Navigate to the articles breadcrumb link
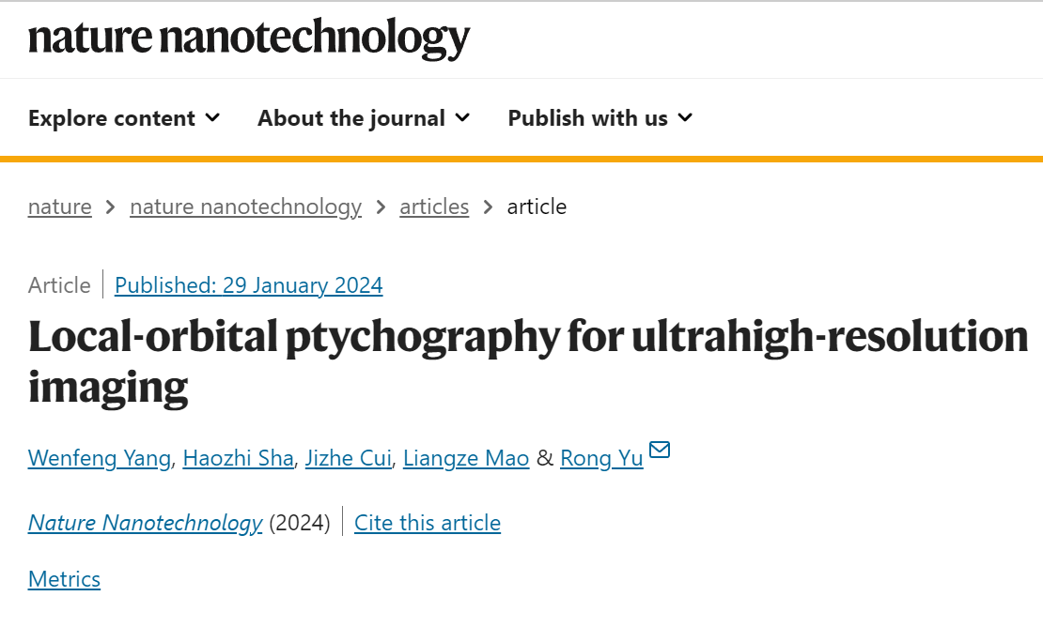The image size is (1043, 627). 434,206
